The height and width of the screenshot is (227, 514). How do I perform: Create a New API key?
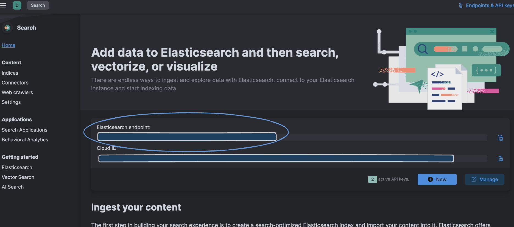[437, 179]
